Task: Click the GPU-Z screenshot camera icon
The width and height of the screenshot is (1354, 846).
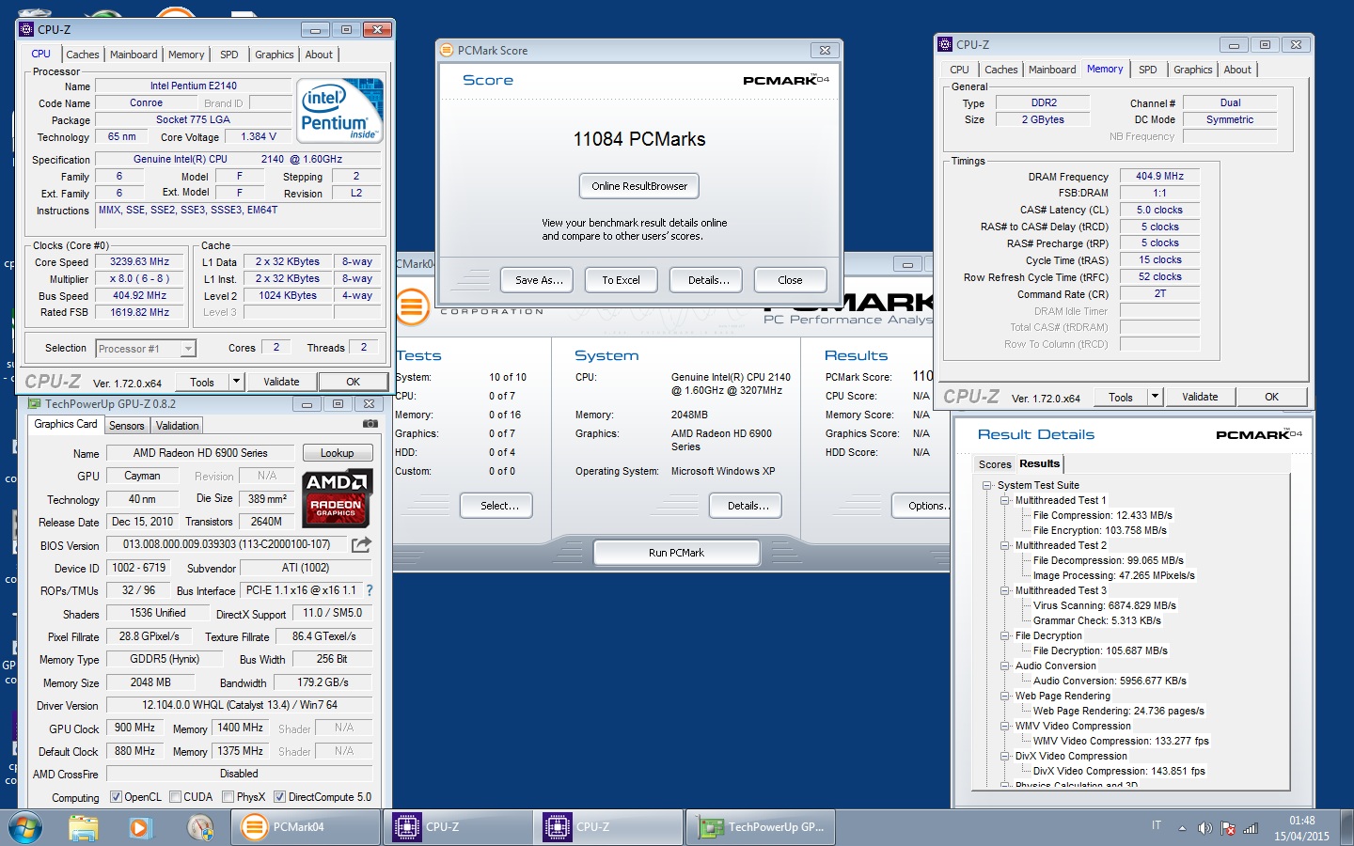Action: pos(370,424)
